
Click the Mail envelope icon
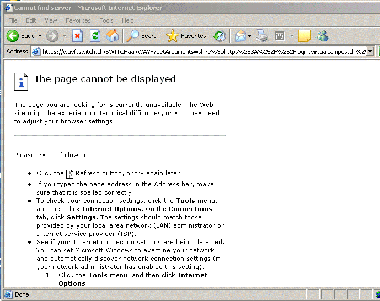pyautogui.click(x=240, y=36)
